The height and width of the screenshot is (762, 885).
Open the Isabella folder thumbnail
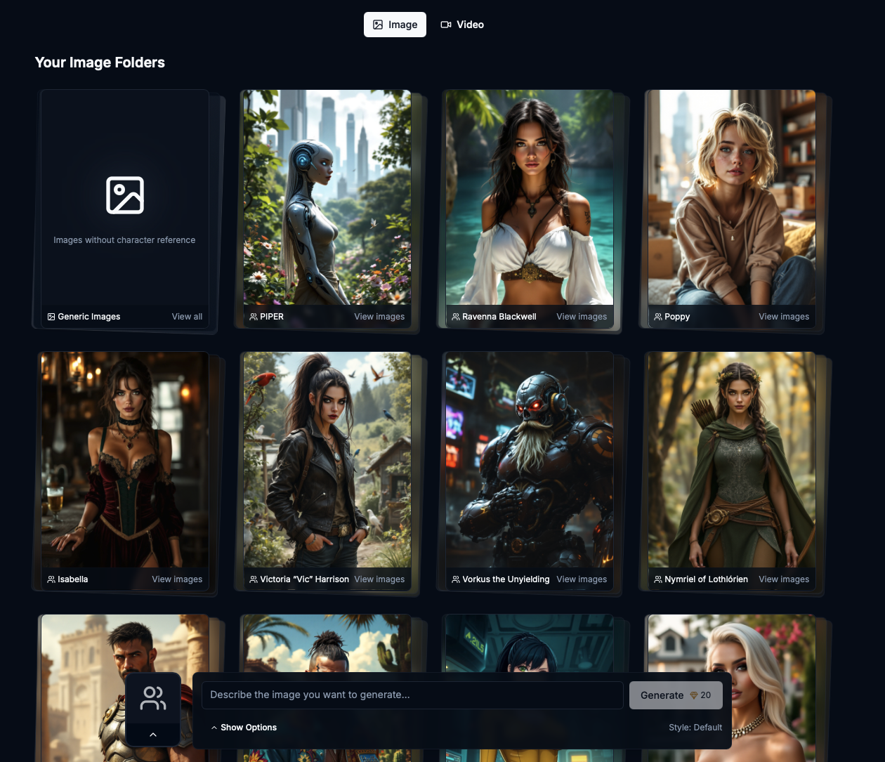[x=125, y=460]
